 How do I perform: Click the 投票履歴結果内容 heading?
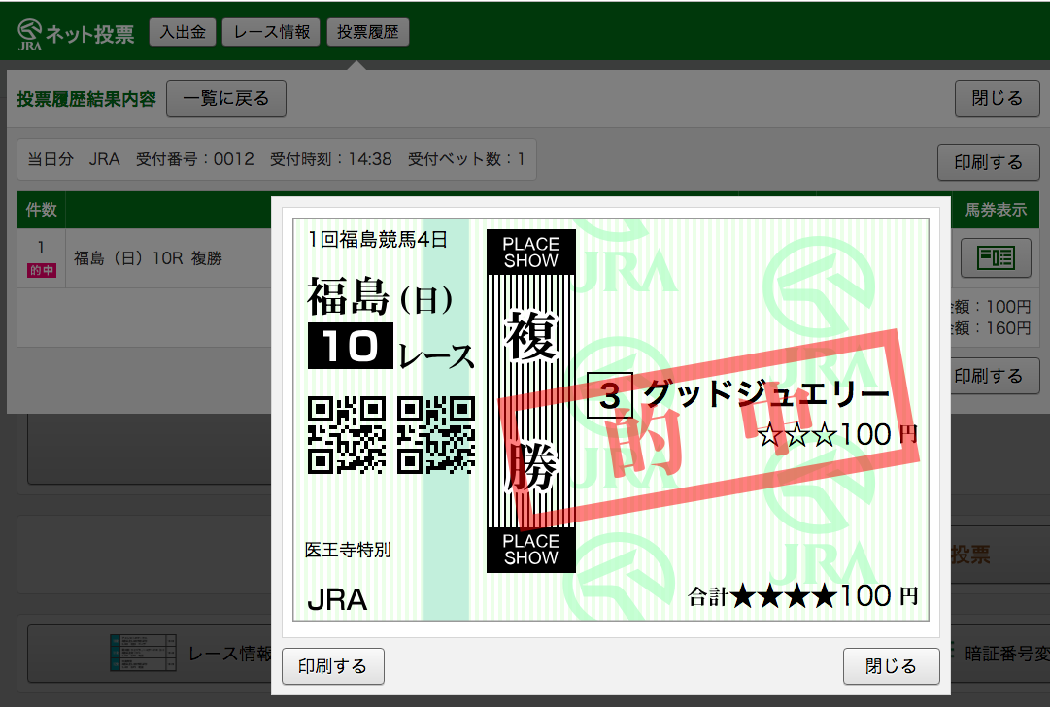click(86, 99)
